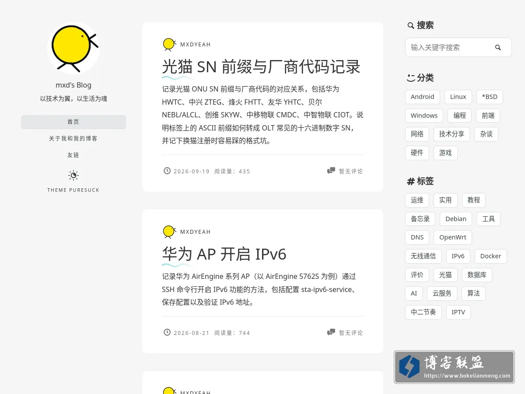Click the date 2026-08-21
525x394 pixels.
192,333
